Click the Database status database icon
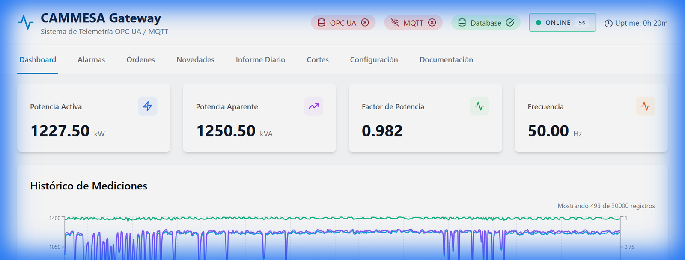This screenshot has height=260, width=685. point(462,23)
